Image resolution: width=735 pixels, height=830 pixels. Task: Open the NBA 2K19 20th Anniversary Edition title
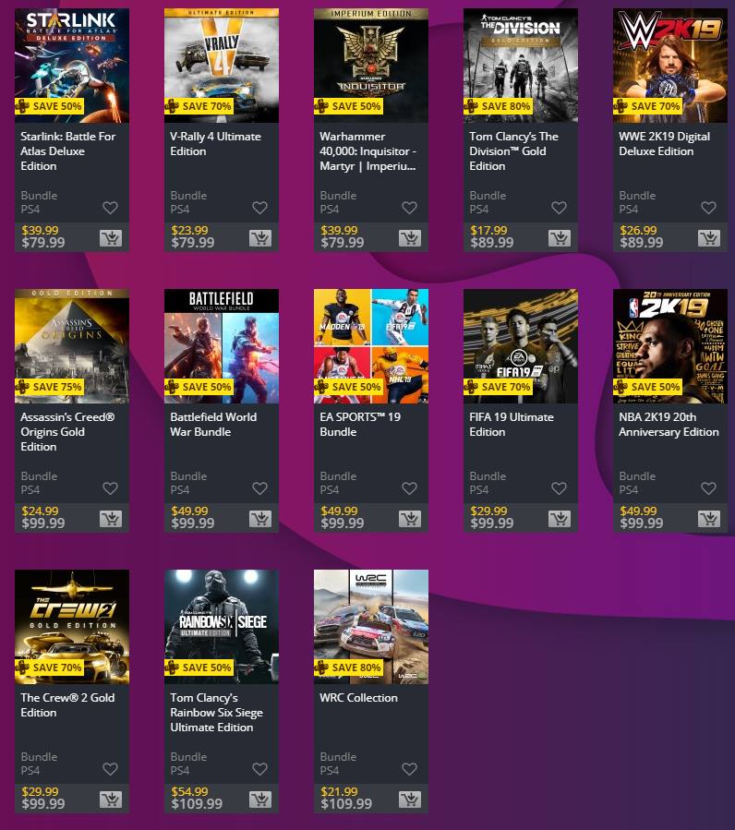[669, 425]
